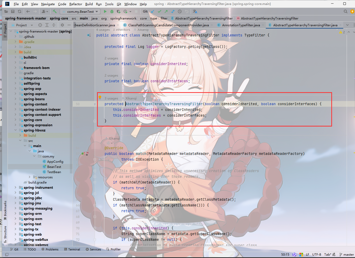
Task: Open the Project view dropdown
Action: 24,25
